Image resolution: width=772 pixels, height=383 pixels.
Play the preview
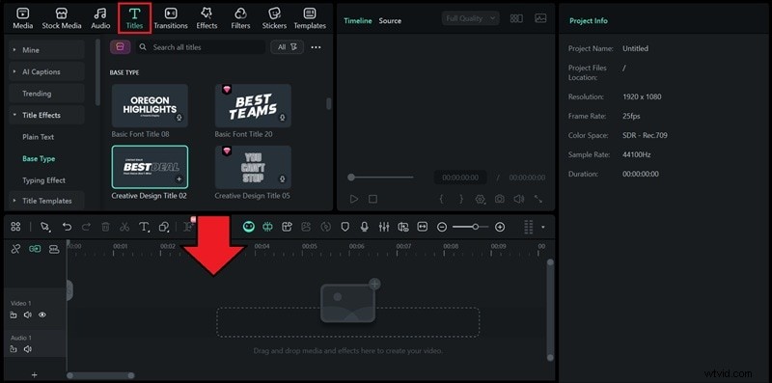pos(353,200)
